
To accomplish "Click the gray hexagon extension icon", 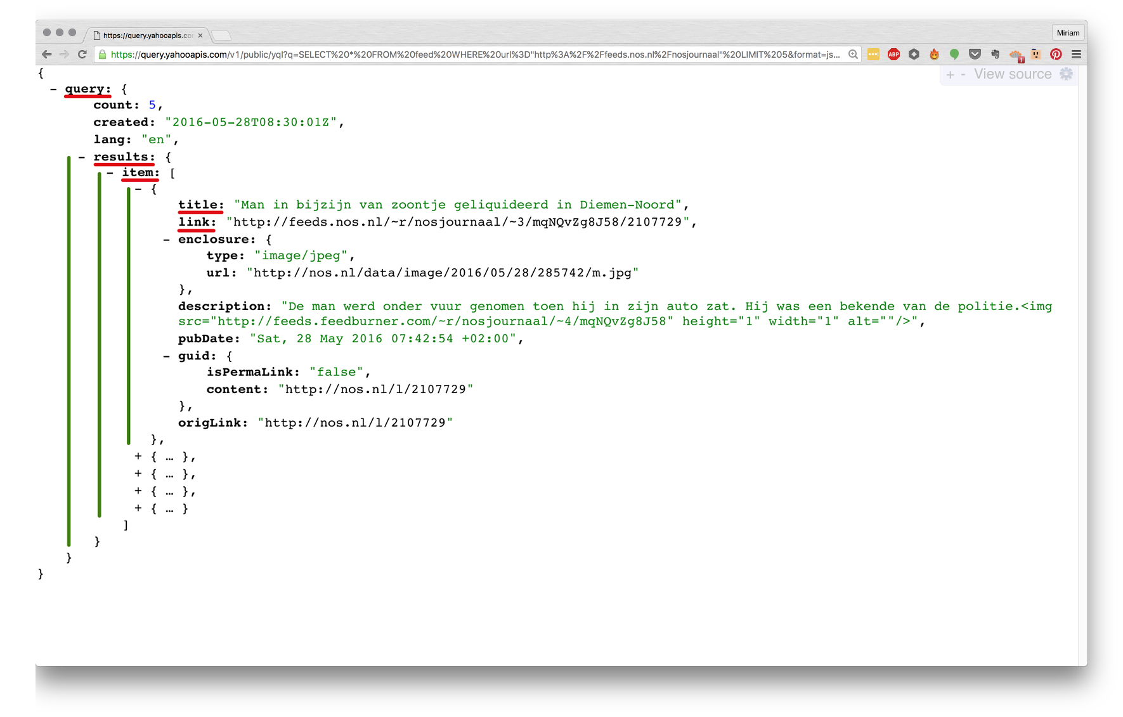I will 914,55.
